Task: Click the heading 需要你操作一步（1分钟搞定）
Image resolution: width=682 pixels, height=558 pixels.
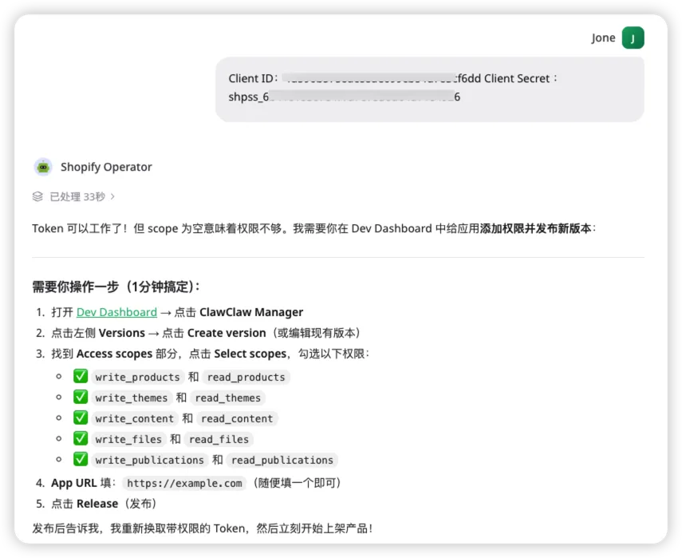Action: pyautogui.click(x=116, y=287)
